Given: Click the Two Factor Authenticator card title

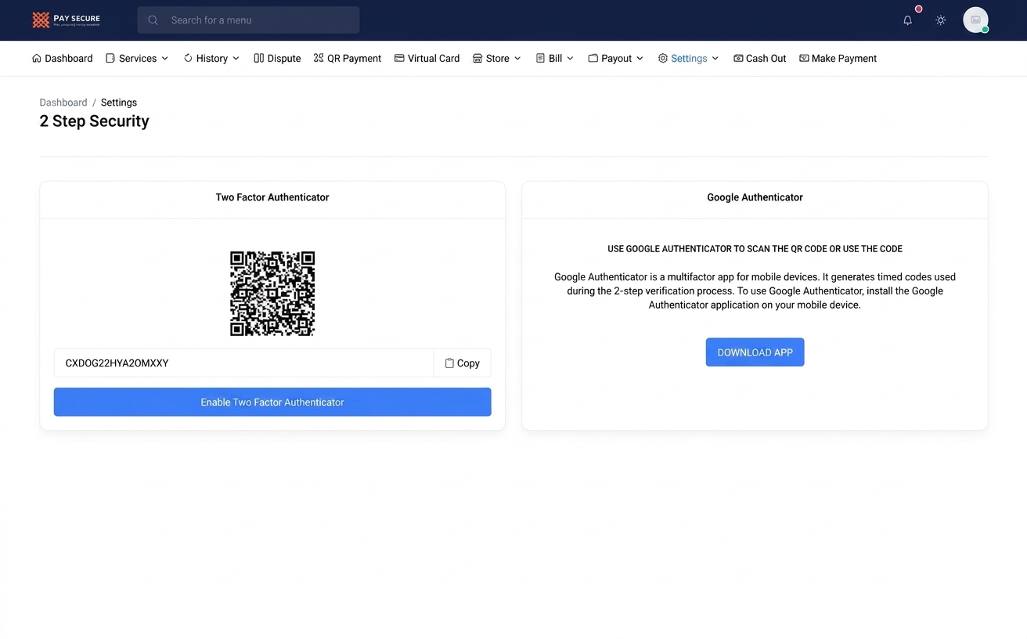Looking at the screenshot, I should point(272,197).
